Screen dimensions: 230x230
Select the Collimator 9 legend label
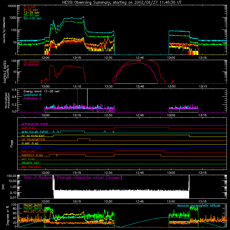pos(32,98)
